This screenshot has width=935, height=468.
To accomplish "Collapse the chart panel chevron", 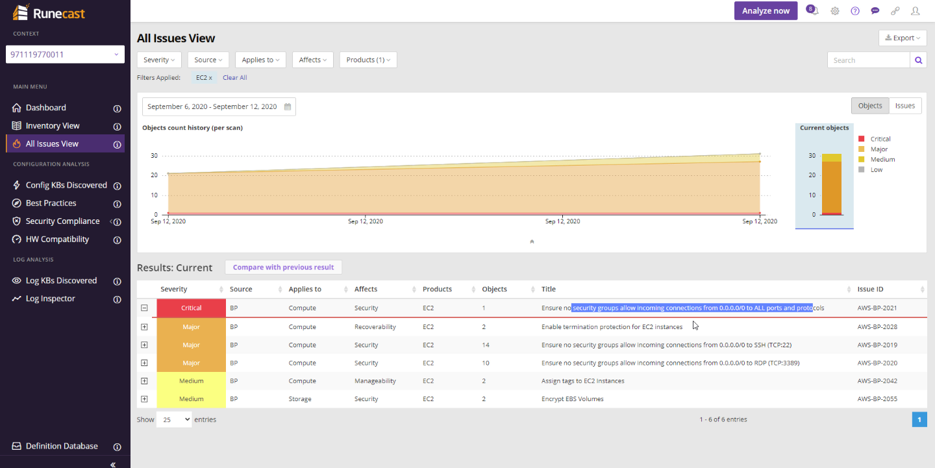I will point(532,241).
